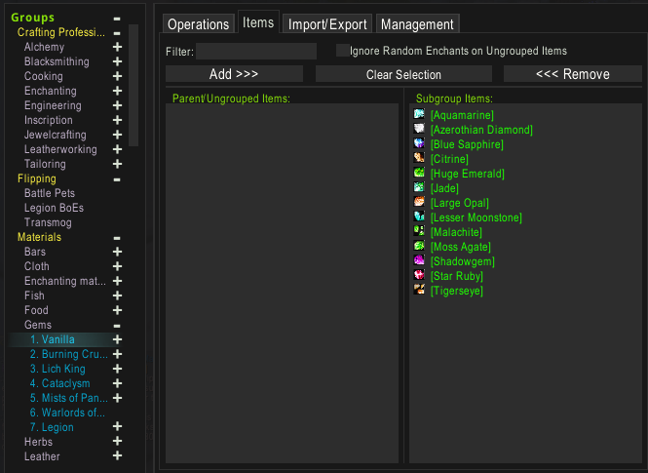Select the Azerothian Diamond item icon
The image size is (648, 473).
pyautogui.click(x=419, y=130)
